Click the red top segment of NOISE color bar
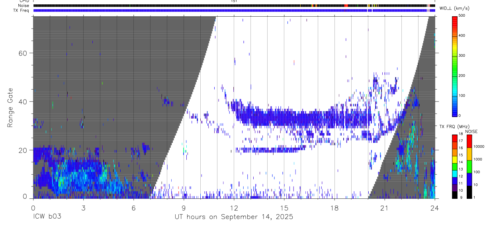This screenshot has height=225, width=489. pos(469,141)
